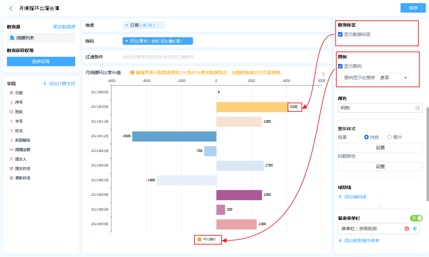Uncheck the 显示图例 checkbox
The height and width of the screenshot is (257, 429).
(x=340, y=66)
